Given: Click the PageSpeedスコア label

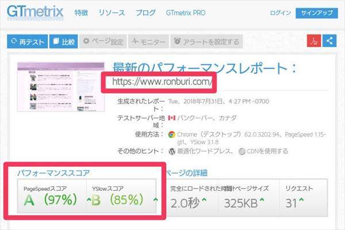Looking at the screenshot, I should pos(45,189).
